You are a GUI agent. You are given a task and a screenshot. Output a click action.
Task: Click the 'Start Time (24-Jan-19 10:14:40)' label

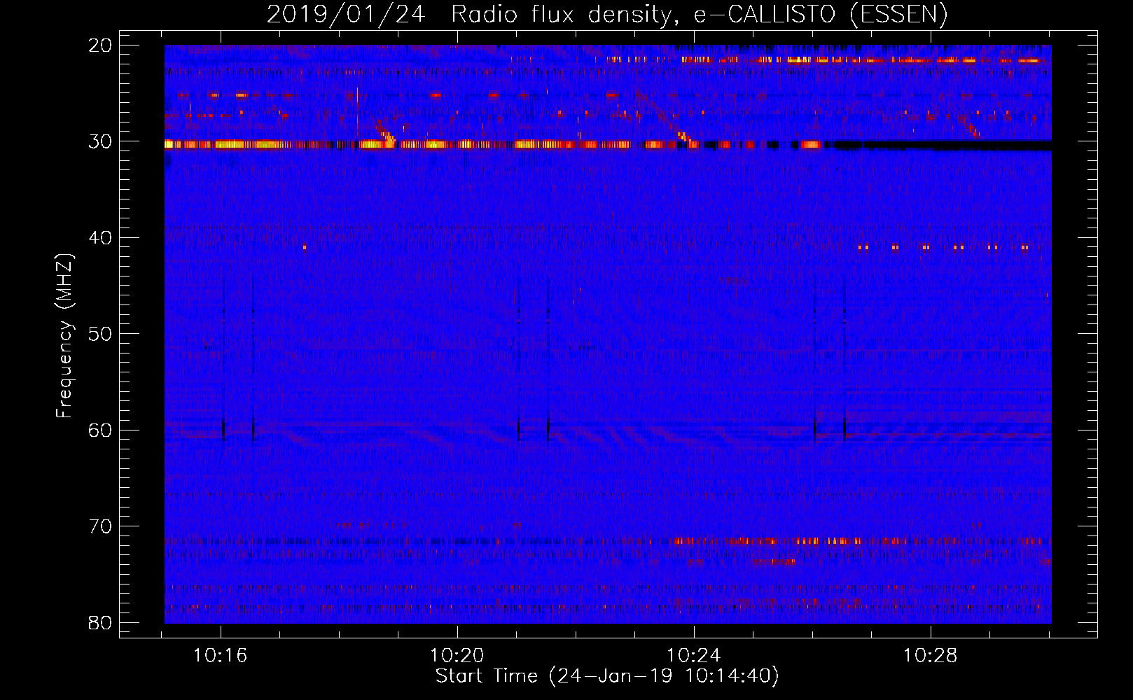[x=607, y=676]
